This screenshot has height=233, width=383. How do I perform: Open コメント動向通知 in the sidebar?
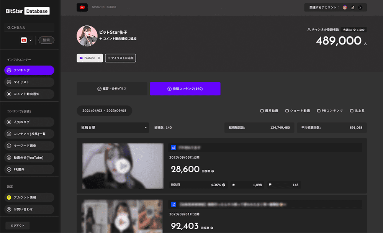point(29,94)
